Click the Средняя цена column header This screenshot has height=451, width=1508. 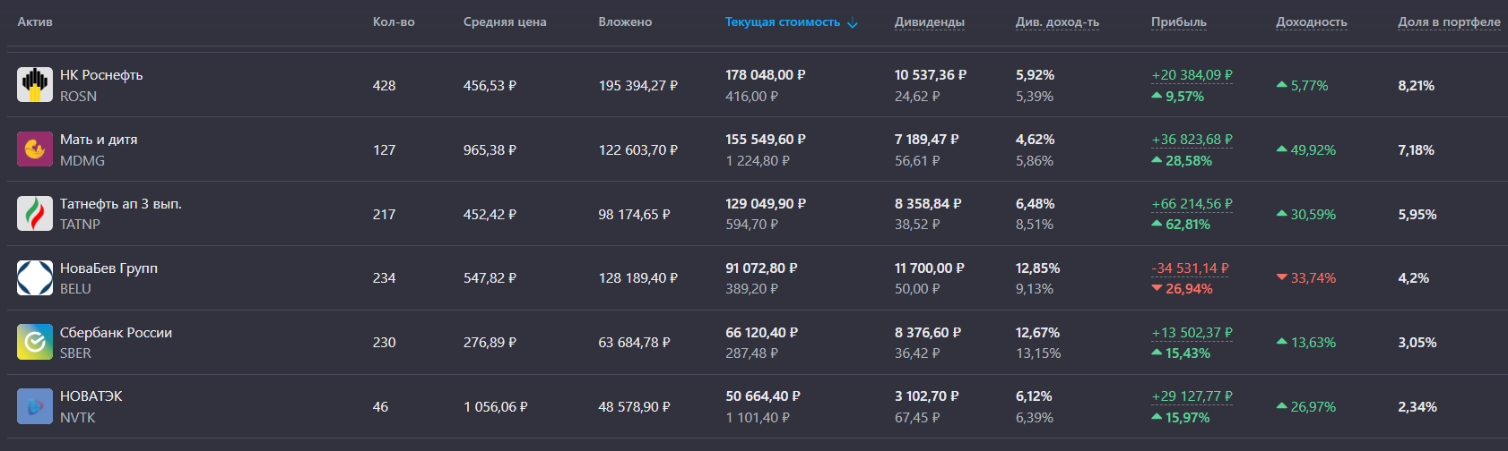504,22
